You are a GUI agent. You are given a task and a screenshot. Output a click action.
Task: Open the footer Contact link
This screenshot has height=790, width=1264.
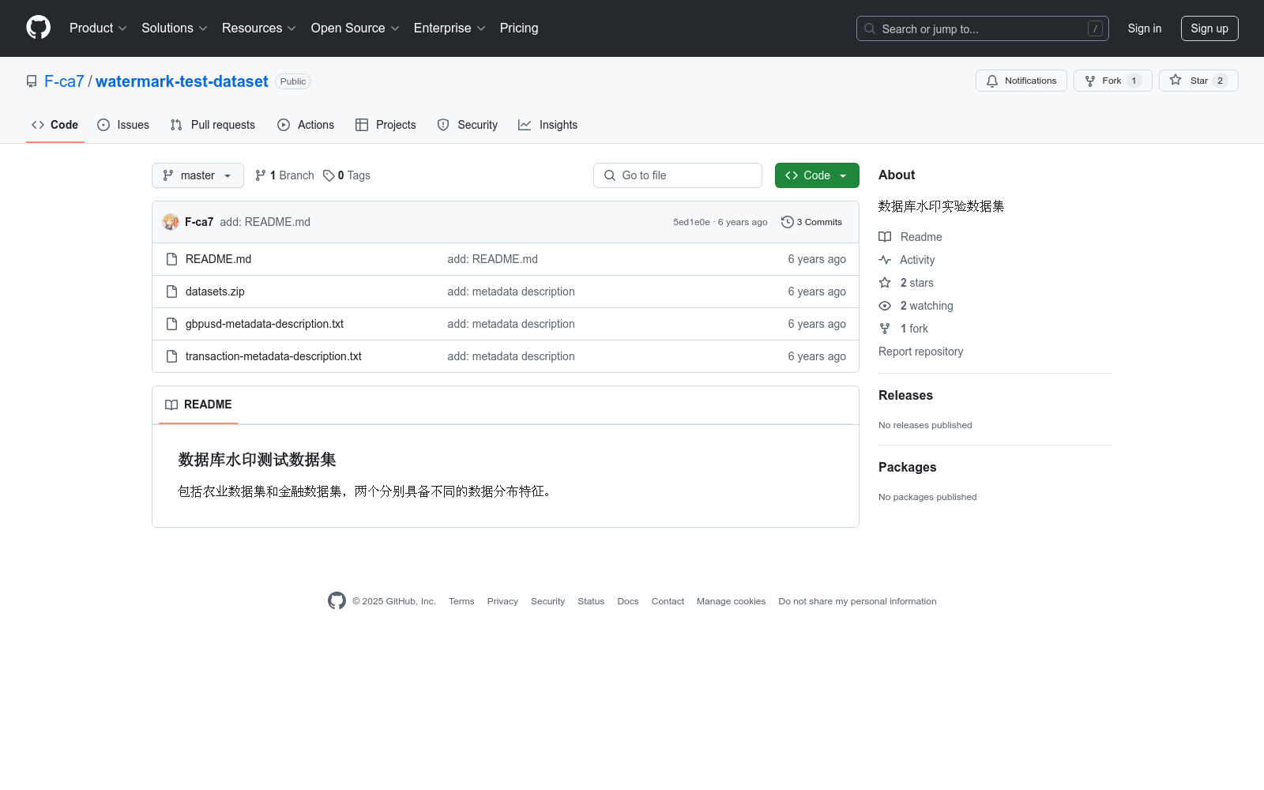[668, 601]
